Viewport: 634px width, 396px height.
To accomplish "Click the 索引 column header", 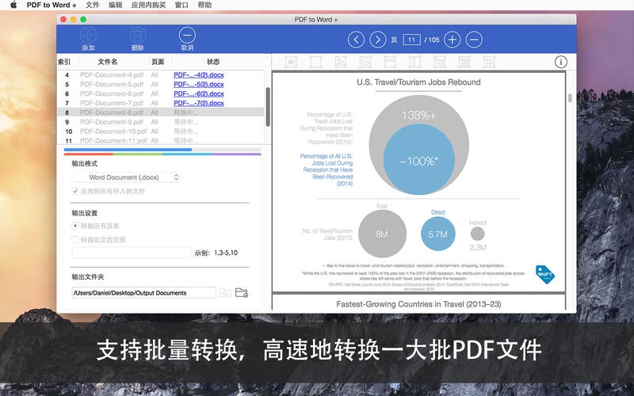I will click(x=64, y=62).
